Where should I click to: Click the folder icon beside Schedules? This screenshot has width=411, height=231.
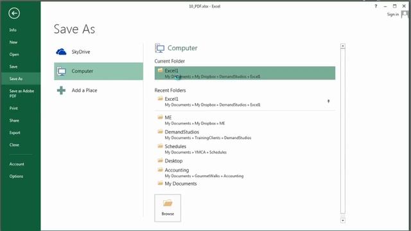click(x=160, y=146)
